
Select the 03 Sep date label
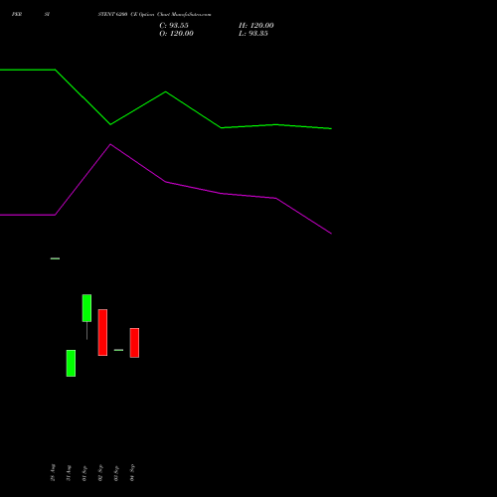[x=116, y=473]
